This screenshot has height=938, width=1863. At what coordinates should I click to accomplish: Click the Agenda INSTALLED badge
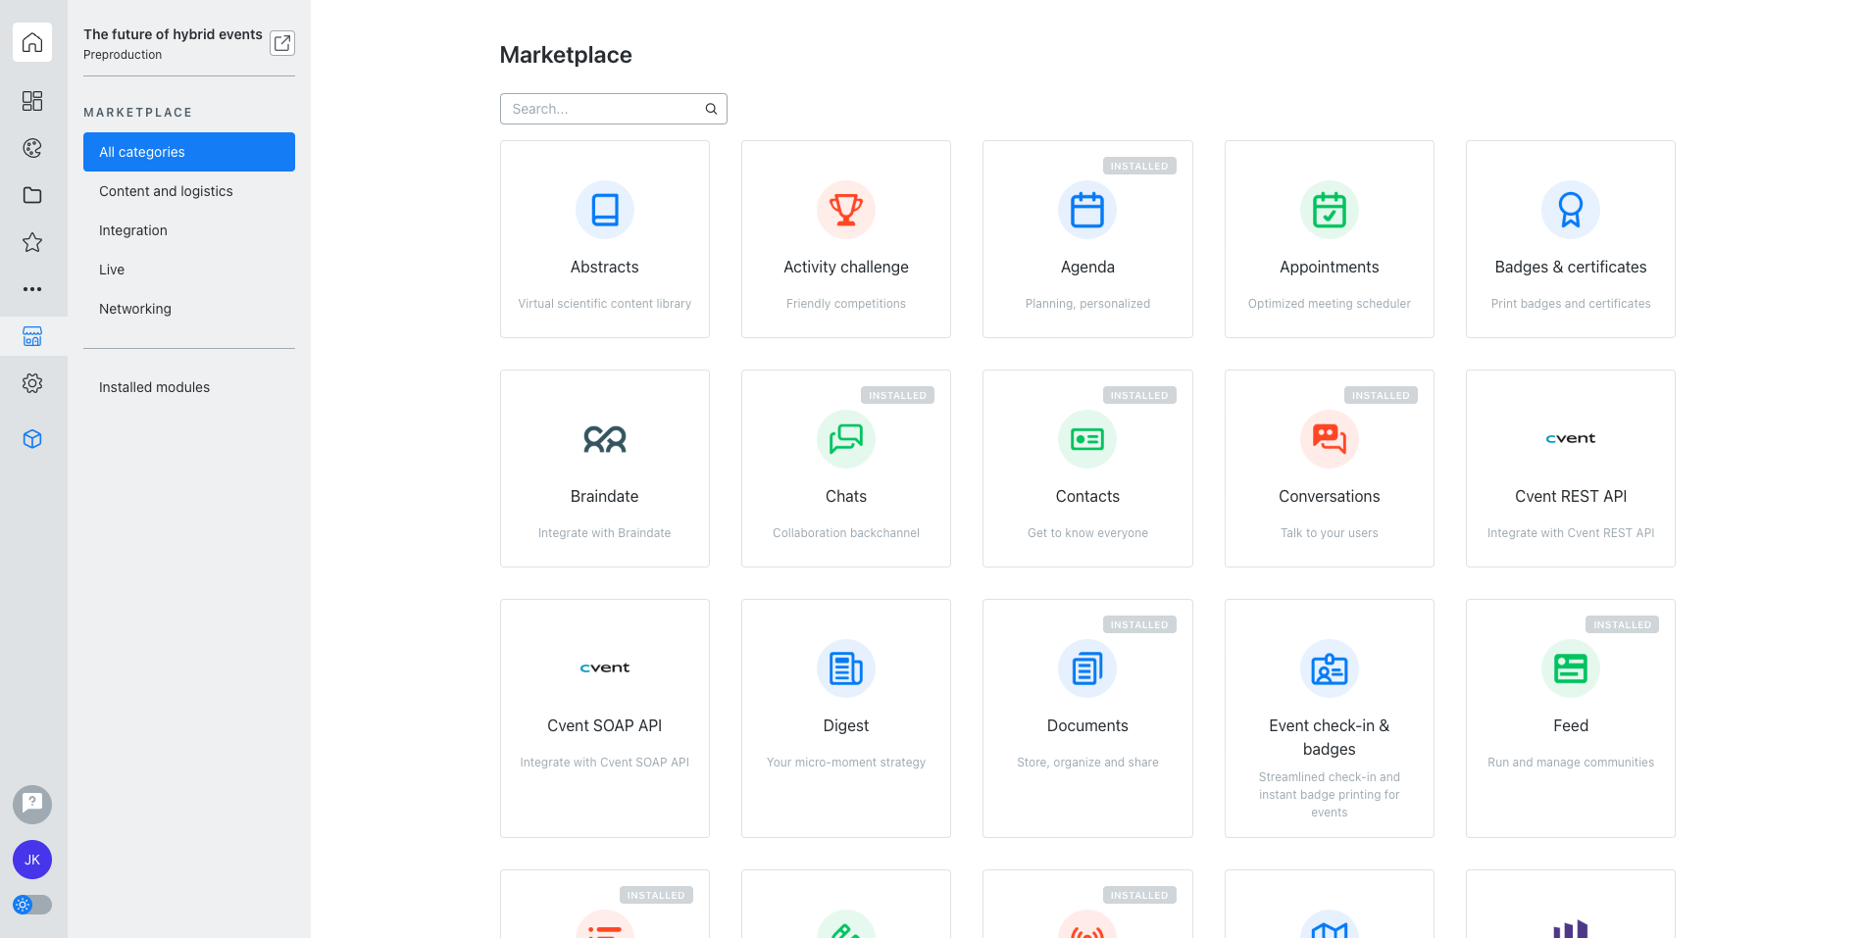pyautogui.click(x=1139, y=167)
